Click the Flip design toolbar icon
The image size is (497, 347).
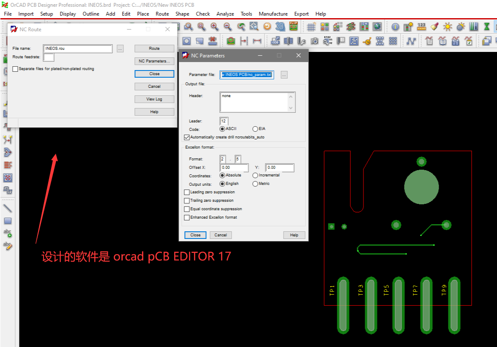(x=293, y=26)
